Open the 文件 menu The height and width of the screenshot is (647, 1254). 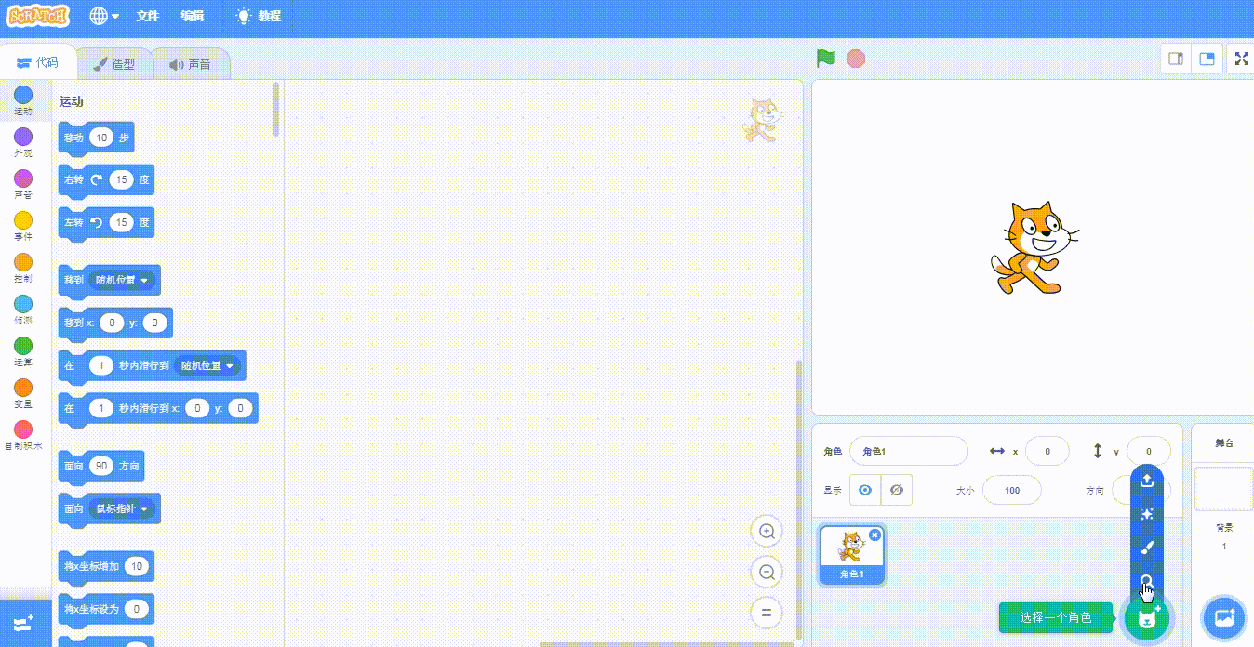click(x=148, y=16)
